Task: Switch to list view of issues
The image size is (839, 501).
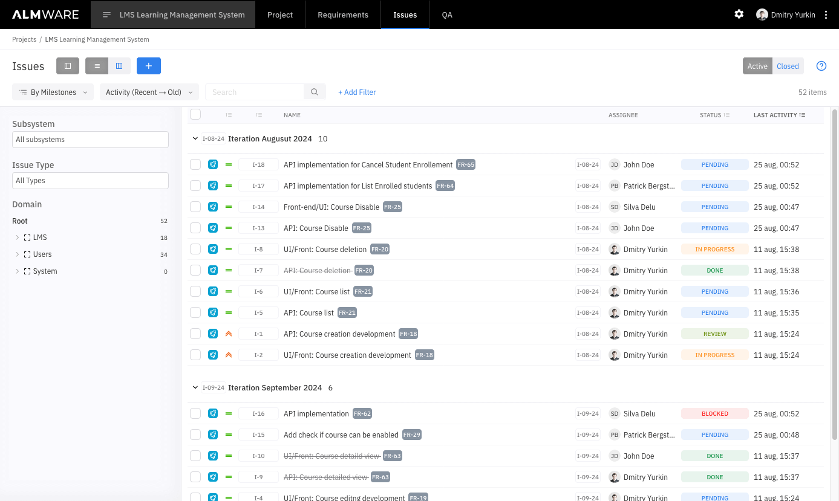Action: coord(97,66)
